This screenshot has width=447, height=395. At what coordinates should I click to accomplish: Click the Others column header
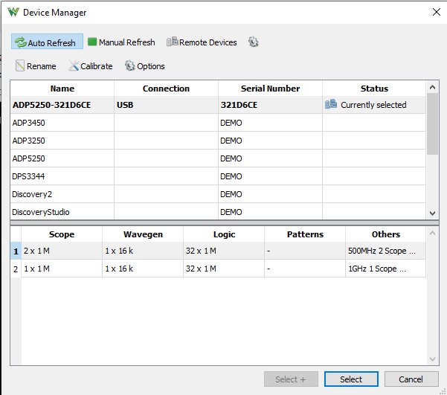[386, 234]
